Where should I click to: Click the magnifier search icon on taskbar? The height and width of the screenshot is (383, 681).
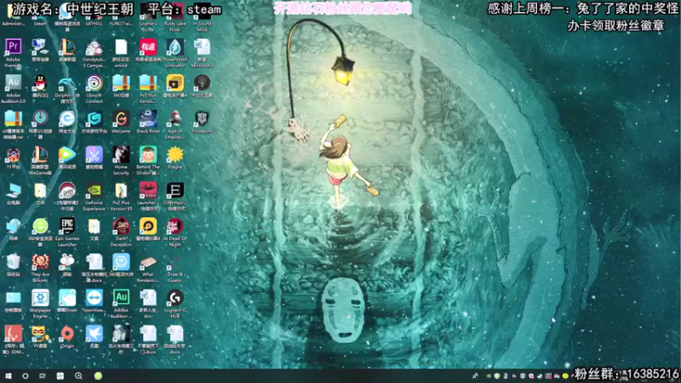pyautogui.click(x=78, y=376)
